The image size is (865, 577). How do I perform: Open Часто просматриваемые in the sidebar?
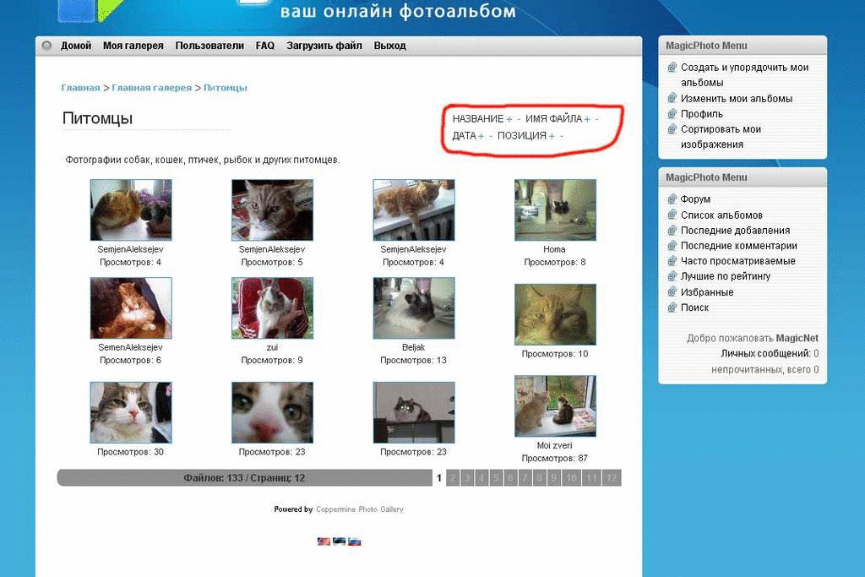point(738,261)
